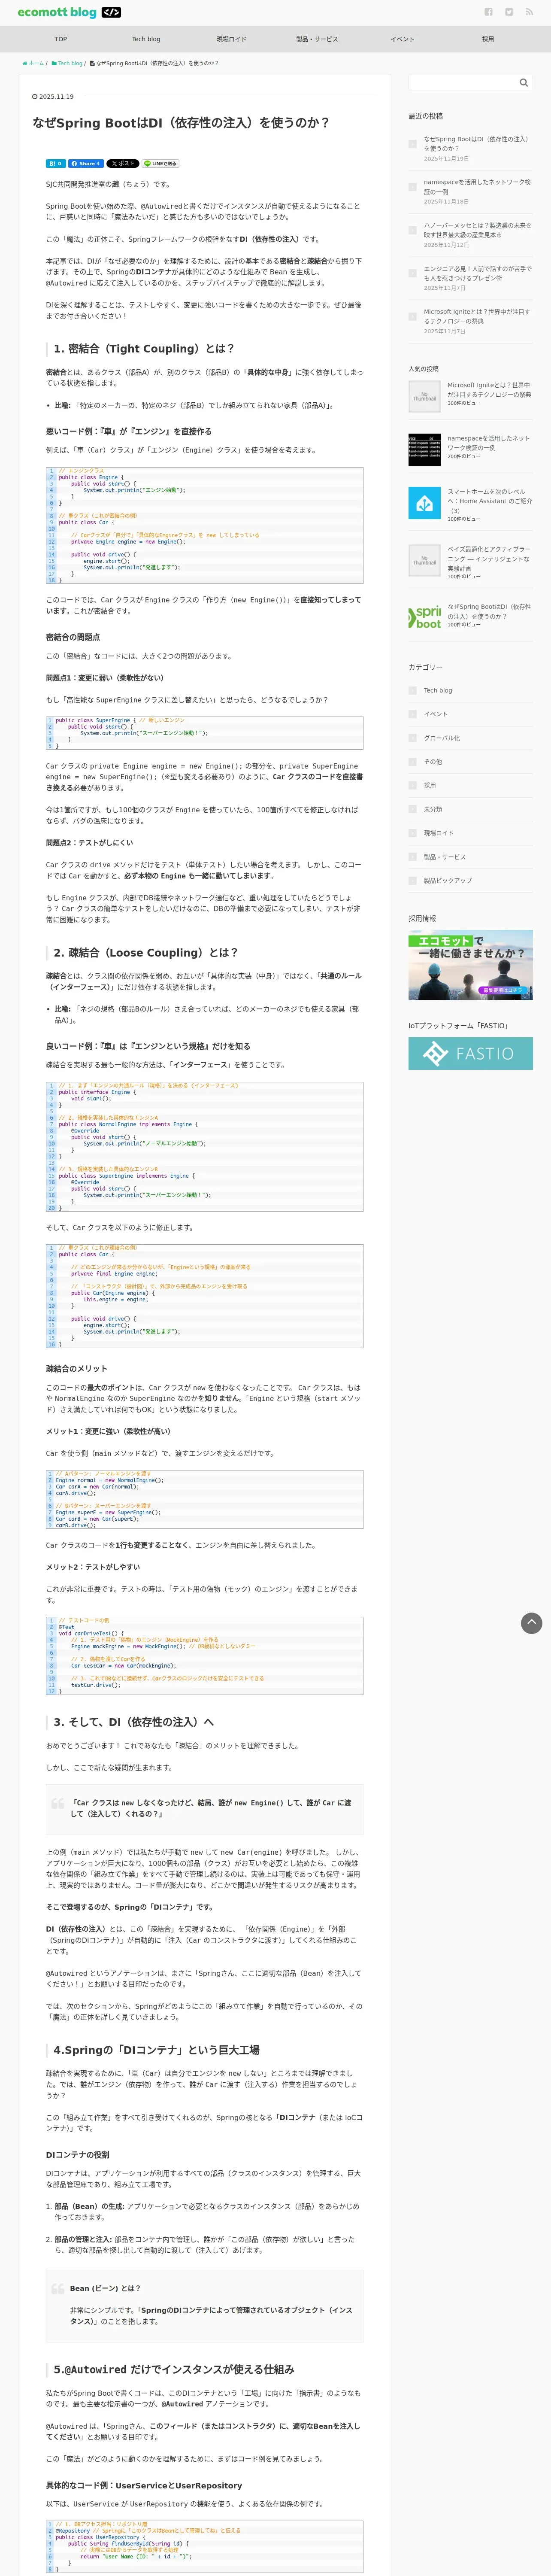Click the Facebook Share button
Image resolution: width=551 pixels, height=2576 pixels.
(x=85, y=163)
